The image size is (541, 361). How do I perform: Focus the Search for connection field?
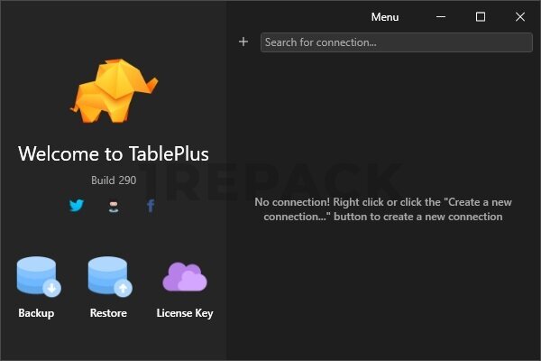click(x=397, y=42)
